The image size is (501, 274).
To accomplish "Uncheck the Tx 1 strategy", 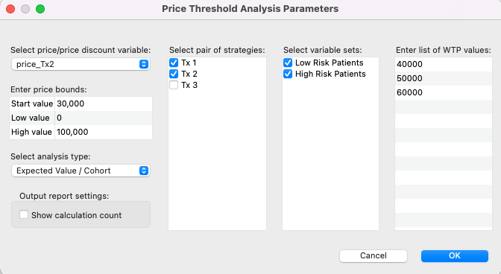I will click(x=174, y=63).
